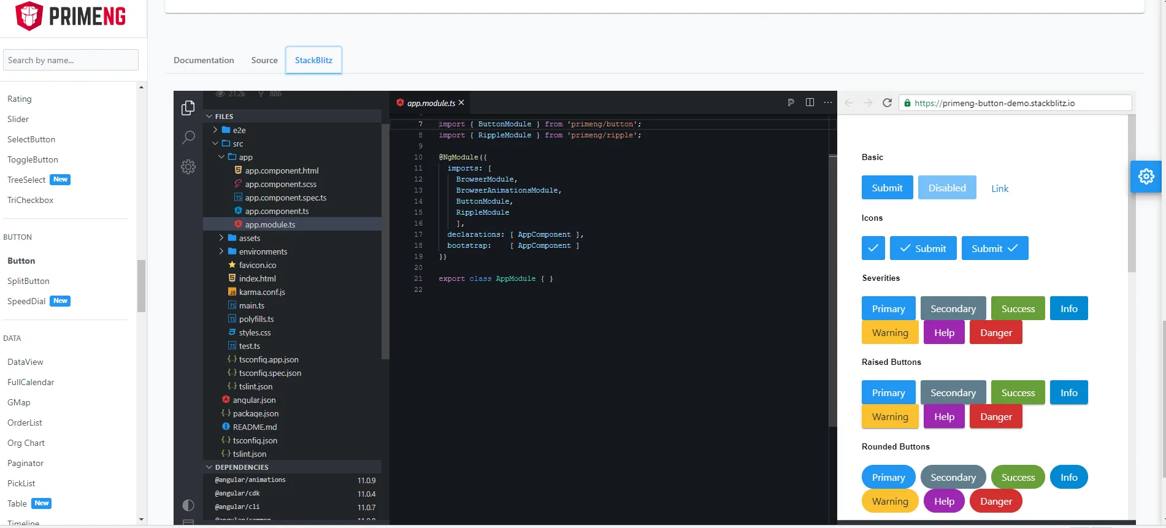Click Danger button under Raised Buttons
The width and height of the screenshot is (1166, 528).
tap(996, 416)
